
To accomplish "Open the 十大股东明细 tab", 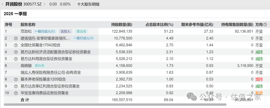I will pos(88,4).
